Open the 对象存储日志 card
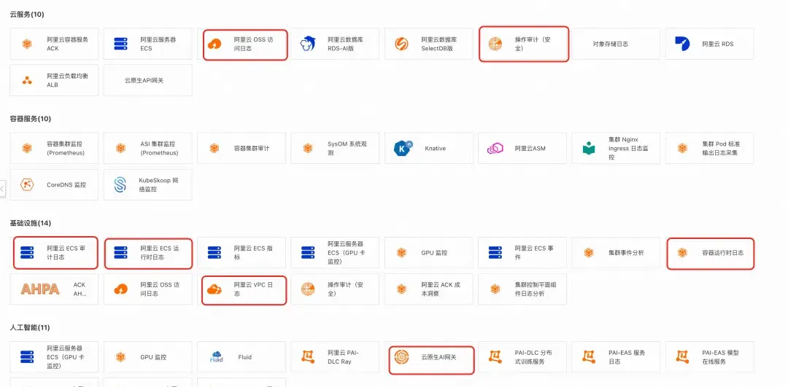Screen dimensions: 788x387 click(x=616, y=44)
